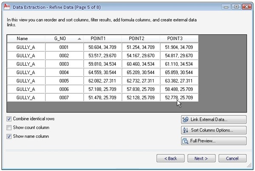Select GULLY_A cell in row 0004
This screenshot has width=255, height=171.
click(x=26, y=73)
